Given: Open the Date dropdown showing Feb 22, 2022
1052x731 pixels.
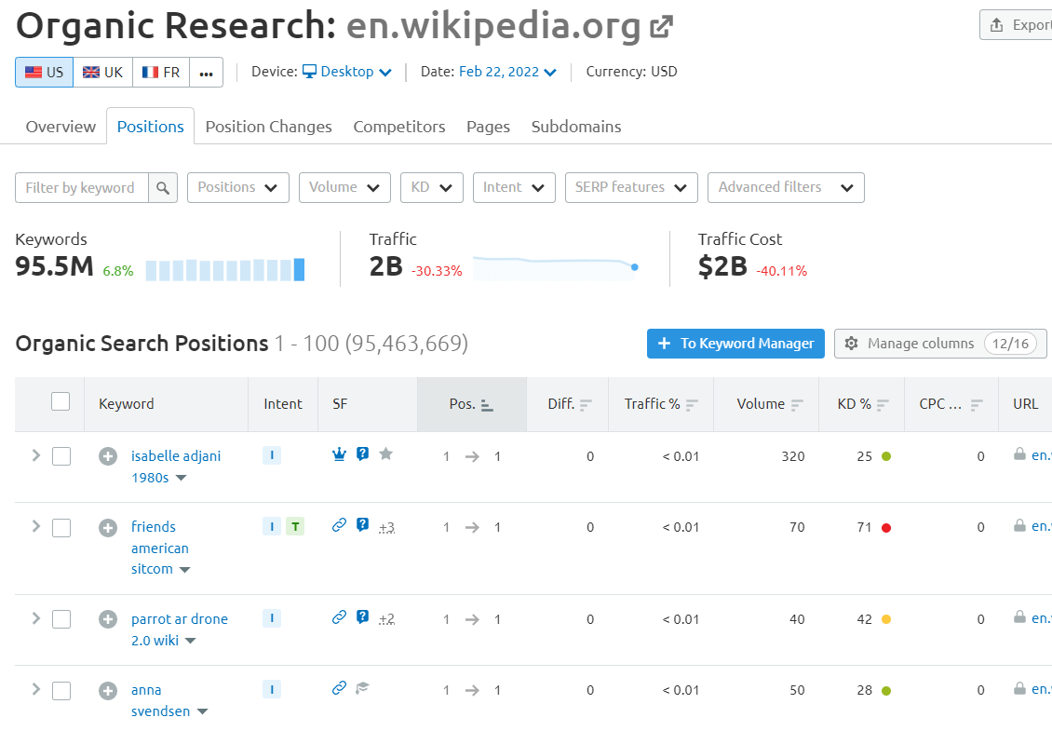Looking at the screenshot, I should click(x=506, y=72).
